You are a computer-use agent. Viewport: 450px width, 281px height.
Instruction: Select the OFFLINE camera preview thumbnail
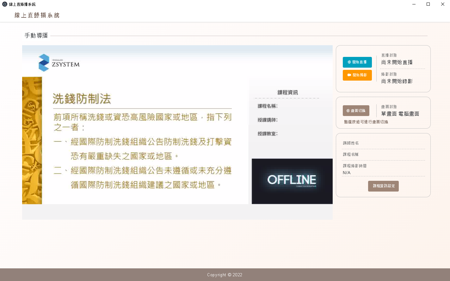click(292, 181)
